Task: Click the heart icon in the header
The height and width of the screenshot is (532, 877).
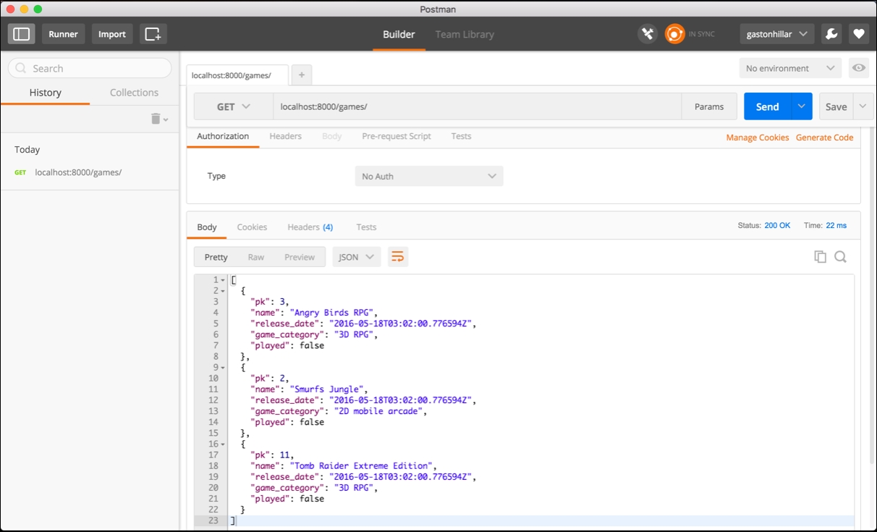Action: (x=859, y=33)
